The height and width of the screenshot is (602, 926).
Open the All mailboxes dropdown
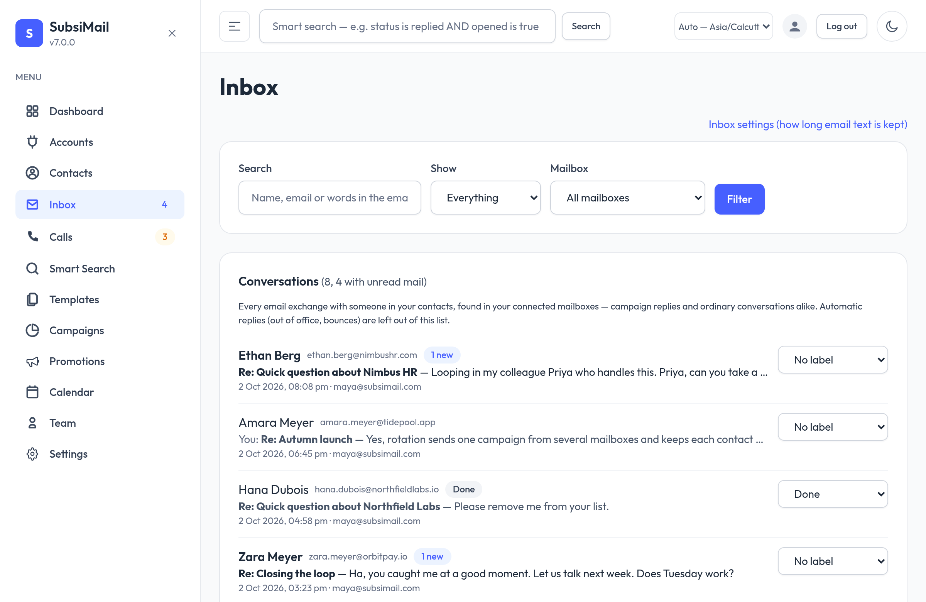tap(627, 198)
